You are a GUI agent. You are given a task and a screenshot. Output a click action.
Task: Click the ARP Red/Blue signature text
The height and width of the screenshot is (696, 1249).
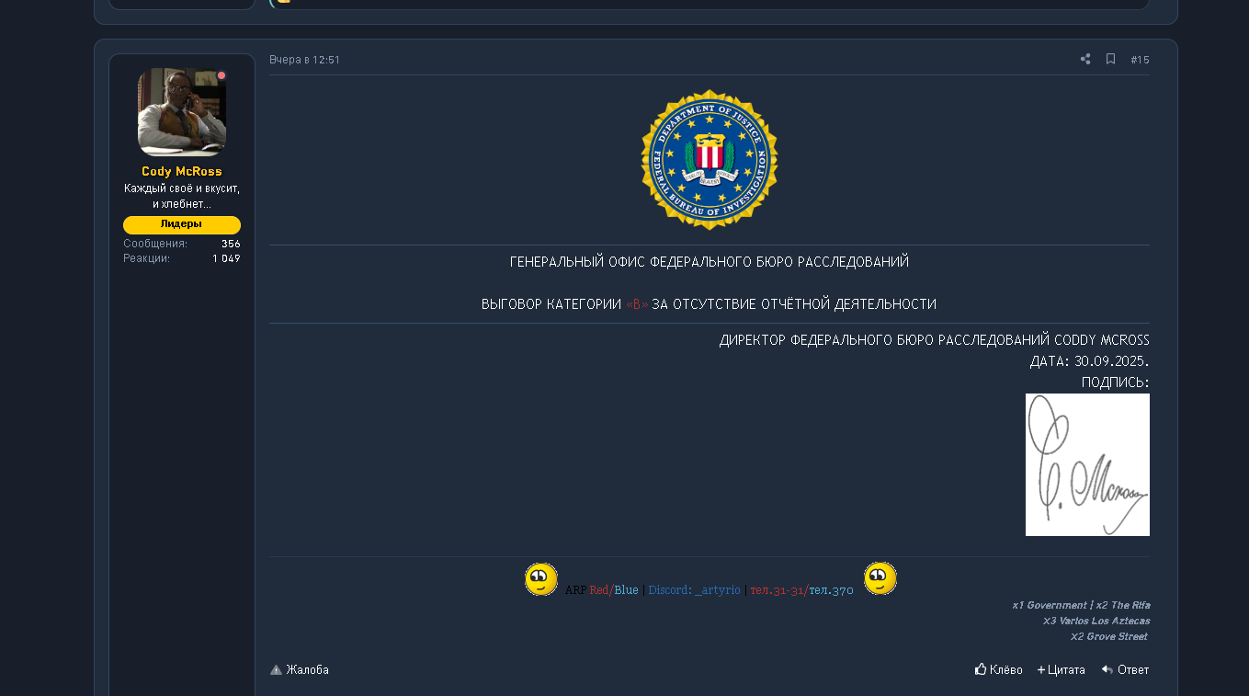(x=601, y=590)
